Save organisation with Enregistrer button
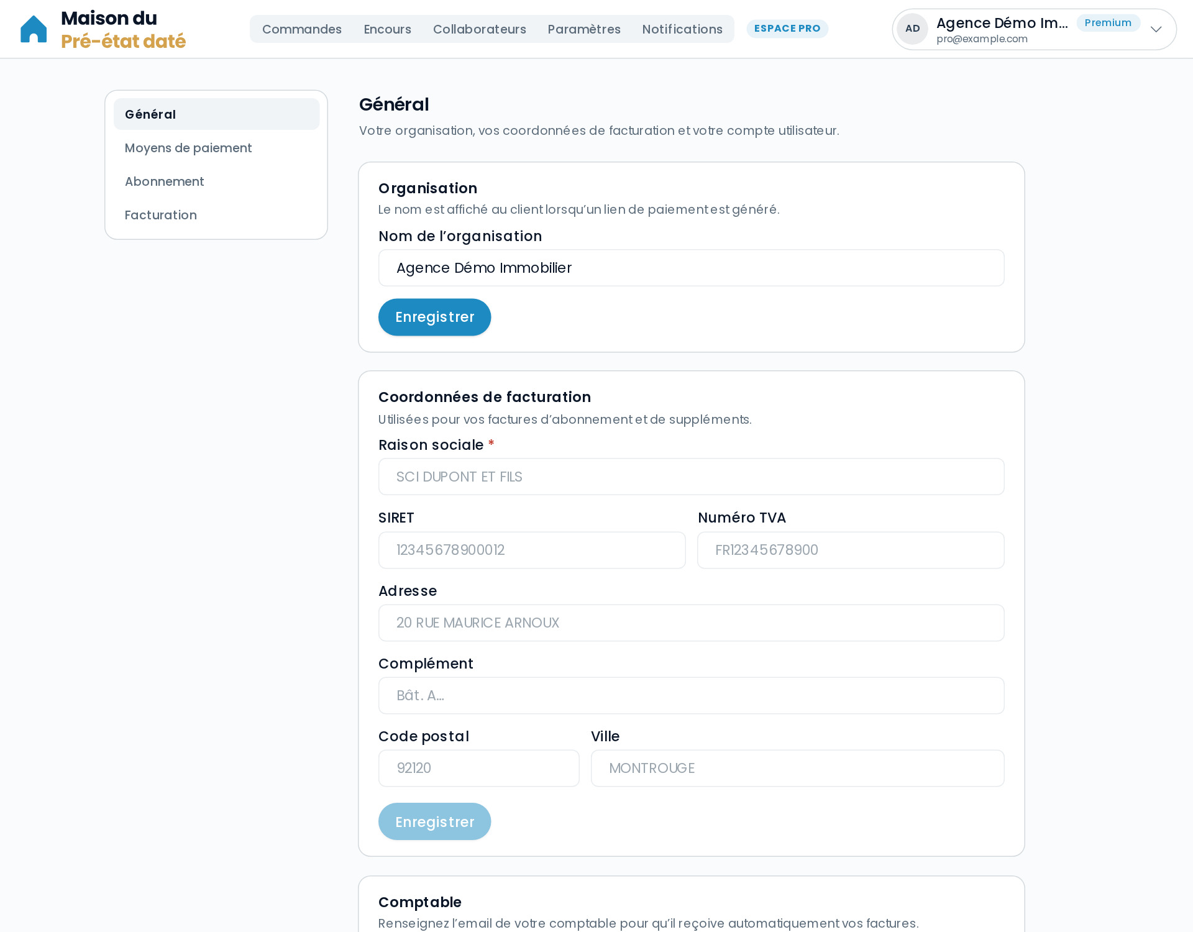Viewport: 1193px width, 932px height. [434, 317]
